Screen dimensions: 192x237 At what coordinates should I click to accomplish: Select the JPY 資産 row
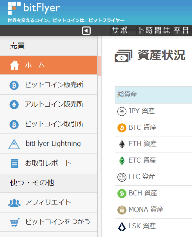tap(154, 112)
